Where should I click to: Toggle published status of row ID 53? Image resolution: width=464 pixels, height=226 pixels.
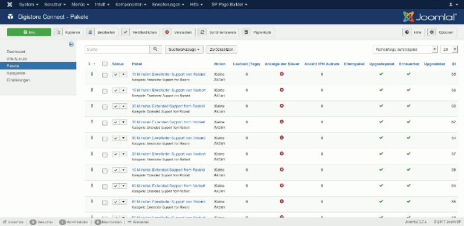(x=116, y=74)
